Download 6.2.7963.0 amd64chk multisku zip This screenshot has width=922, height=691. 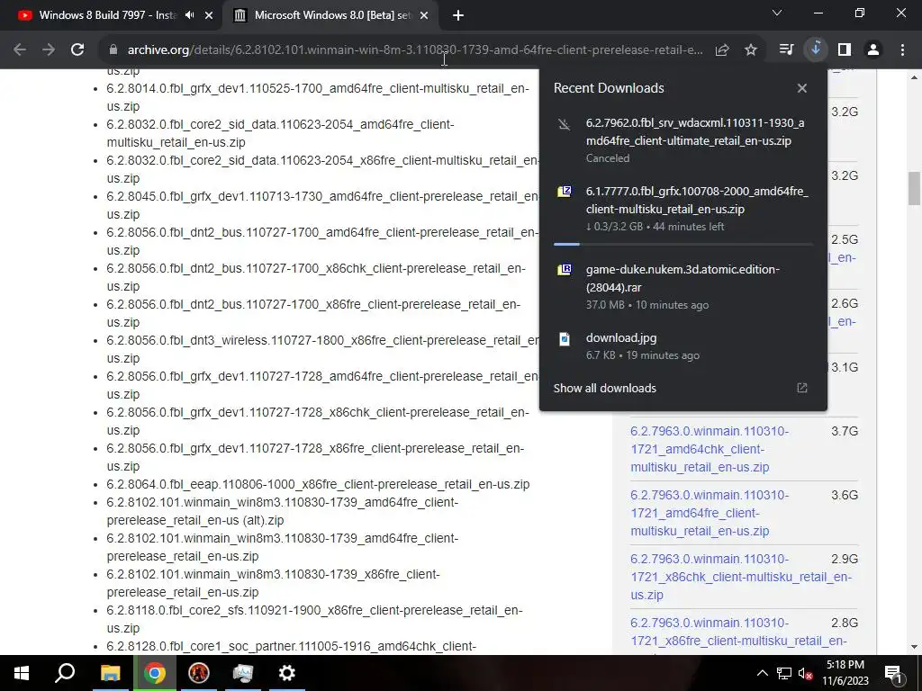(710, 449)
